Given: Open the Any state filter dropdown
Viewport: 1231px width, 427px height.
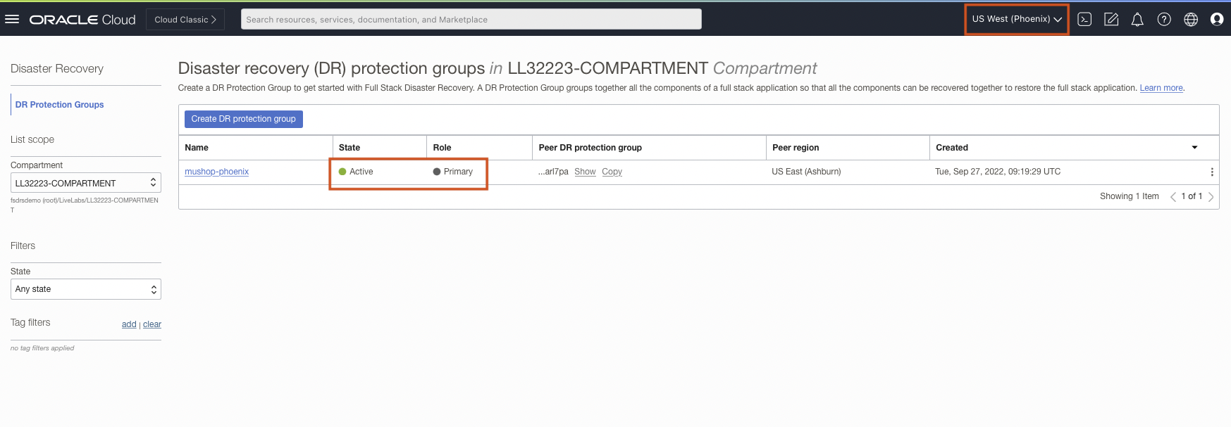Looking at the screenshot, I should click(x=86, y=289).
